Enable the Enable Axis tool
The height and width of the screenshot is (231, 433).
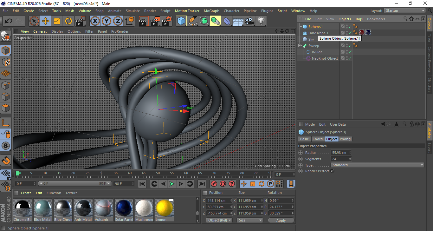(6, 123)
